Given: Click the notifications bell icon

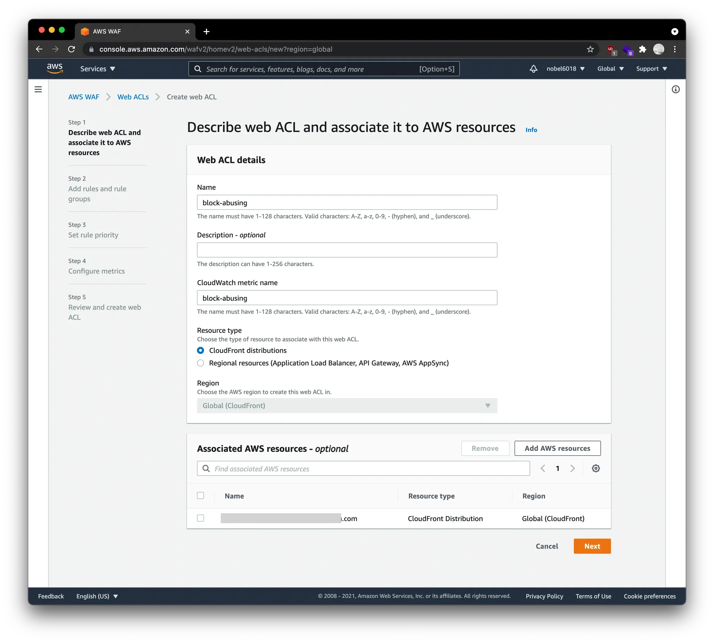Looking at the screenshot, I should pos(533,69).
